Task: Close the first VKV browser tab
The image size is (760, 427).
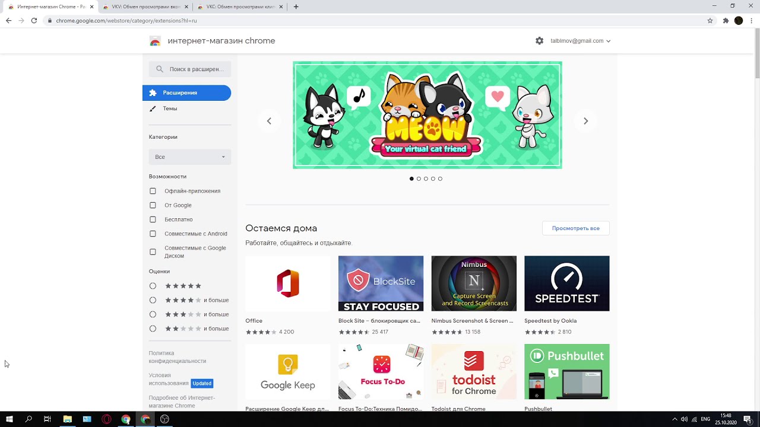Action: tap(186, 7)
